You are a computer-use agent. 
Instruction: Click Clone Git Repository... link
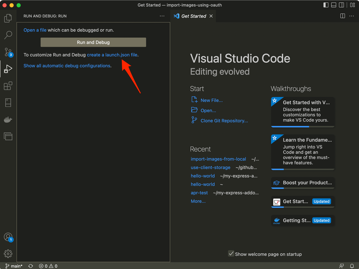224,121
